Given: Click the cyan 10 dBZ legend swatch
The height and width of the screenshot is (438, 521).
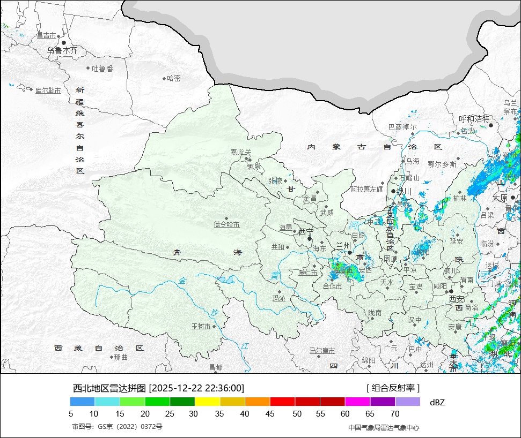Looking at the screenshot, I should click(107, 402).
